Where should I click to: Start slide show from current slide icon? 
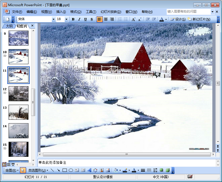[x=13, y=165]
